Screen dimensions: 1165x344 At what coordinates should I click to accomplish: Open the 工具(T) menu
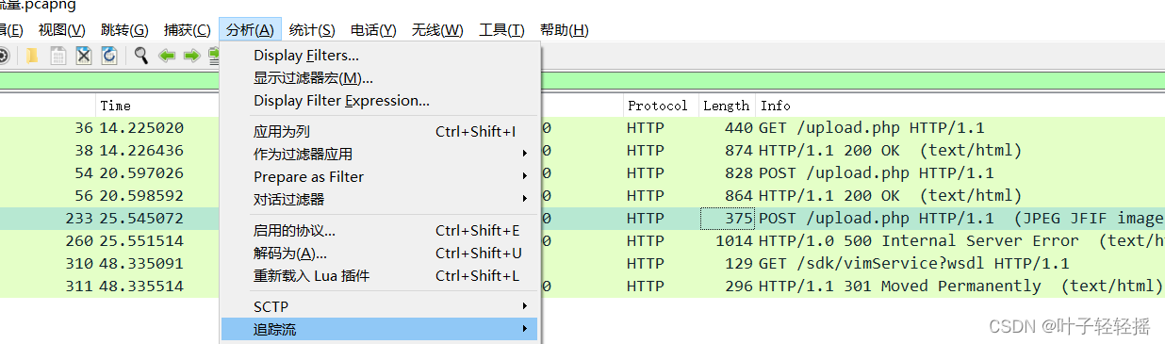click(x=501, y=30)
